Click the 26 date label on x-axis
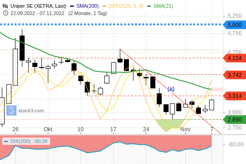 click(15, 129)
